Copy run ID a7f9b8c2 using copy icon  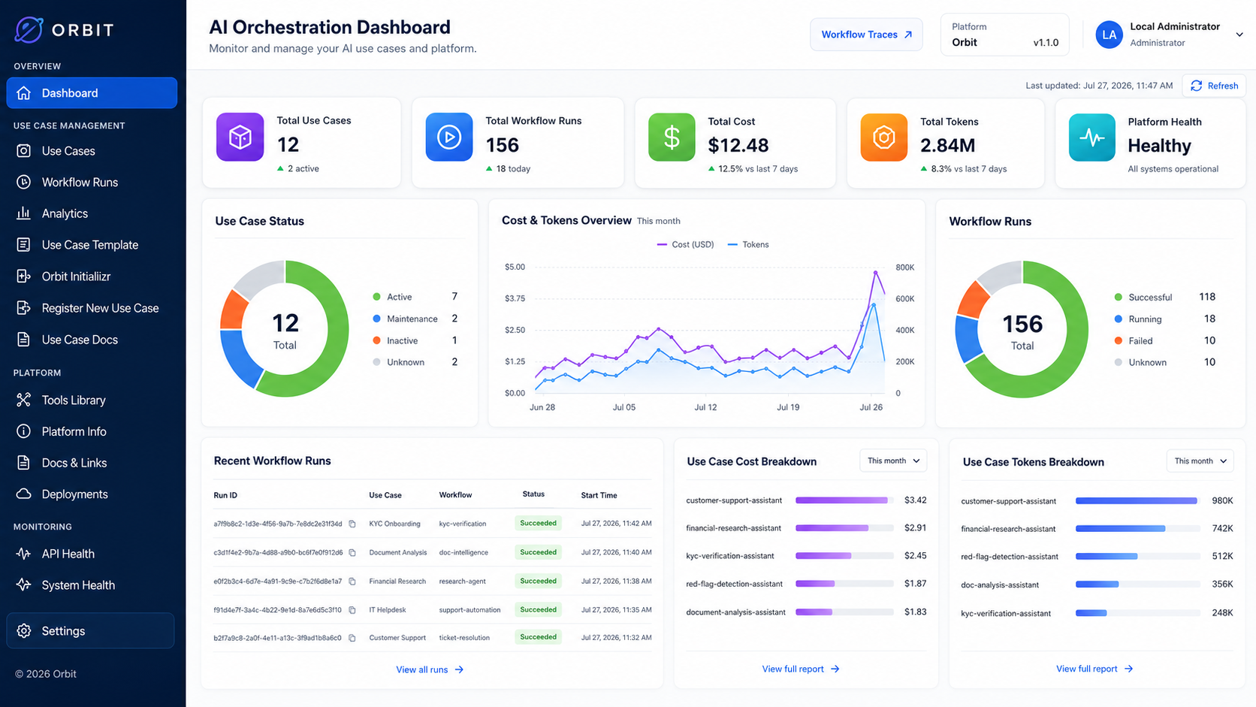(352, 524)
